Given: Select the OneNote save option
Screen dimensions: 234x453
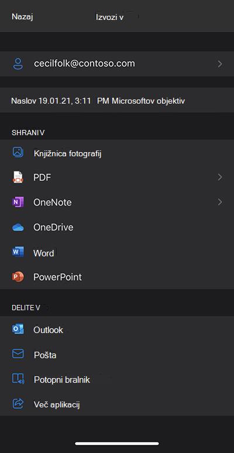Looking at the screenshot, I should click(x=117, y=202).
